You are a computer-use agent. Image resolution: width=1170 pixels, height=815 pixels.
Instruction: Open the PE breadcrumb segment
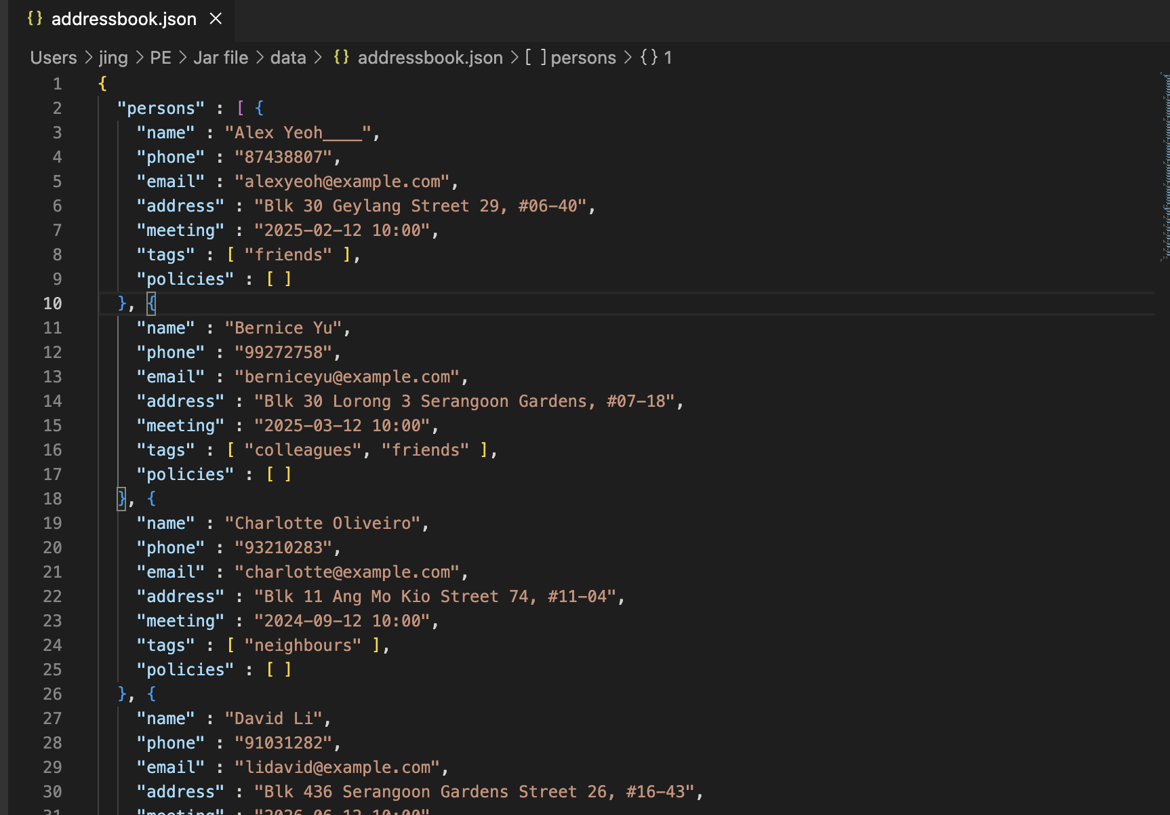click(x=161, y=58)
